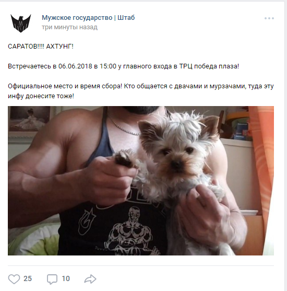The height and width of the screenshot is (291, 287).
Task: Share the post using the arrow icon
Action: tap(90, 279)
